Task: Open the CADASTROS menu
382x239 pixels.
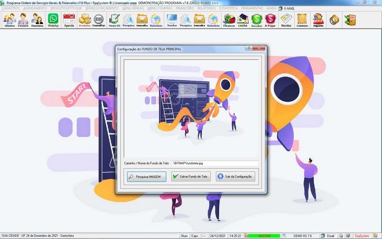Action: pos(11,8)
